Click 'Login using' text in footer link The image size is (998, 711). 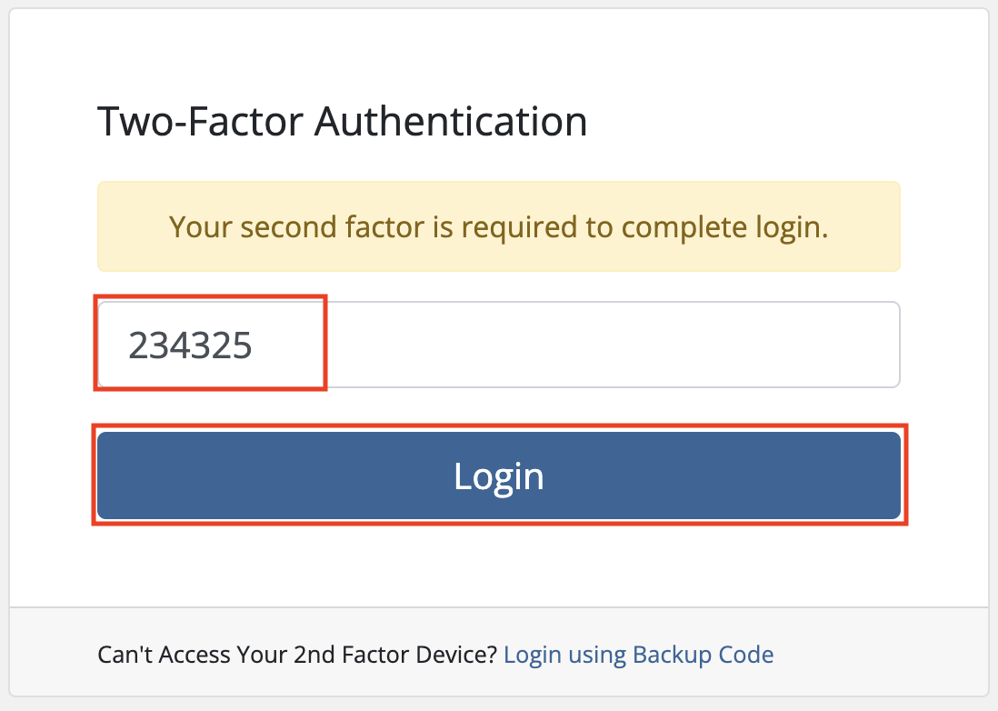[564, 655]
